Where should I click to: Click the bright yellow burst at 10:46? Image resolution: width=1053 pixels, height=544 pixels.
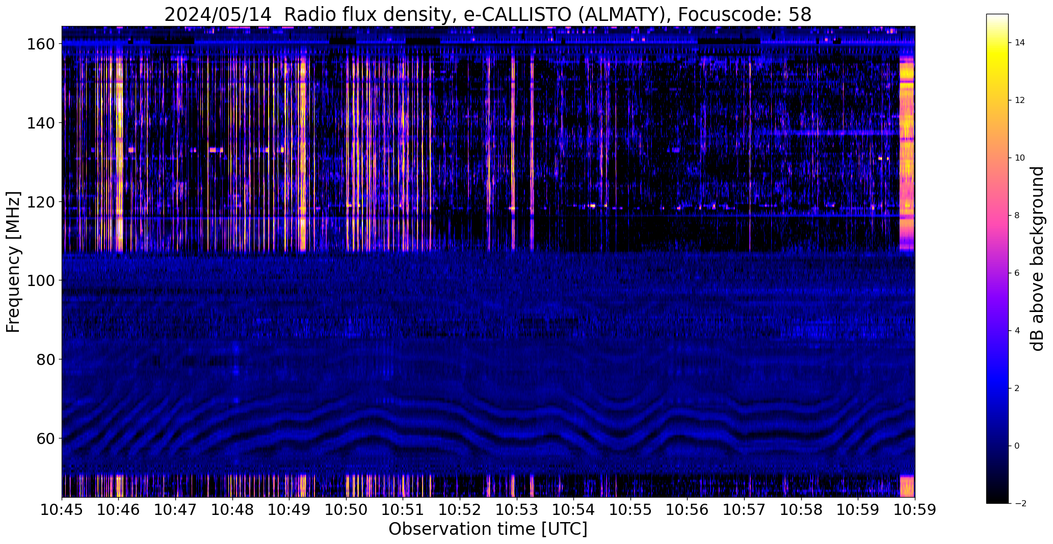click(119, 153)
